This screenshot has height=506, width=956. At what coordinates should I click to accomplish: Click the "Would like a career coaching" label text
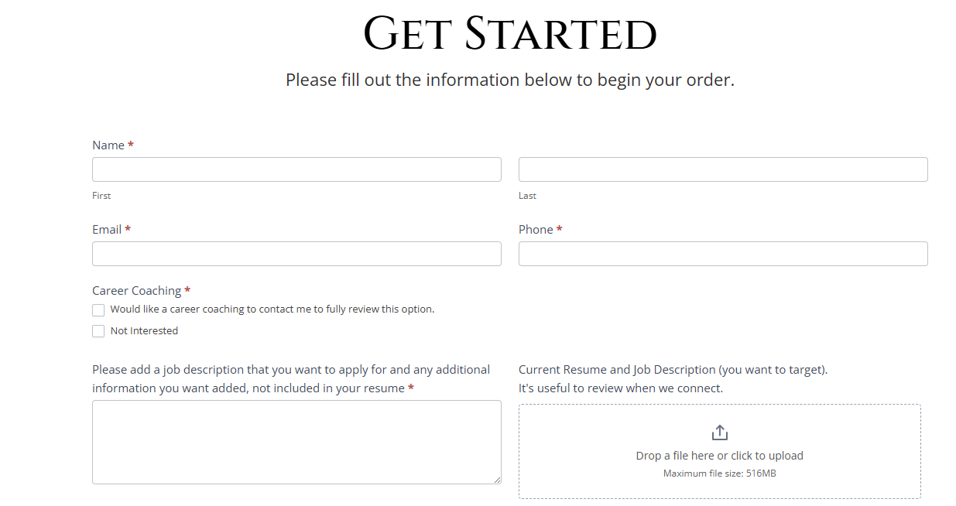(272, 309)
